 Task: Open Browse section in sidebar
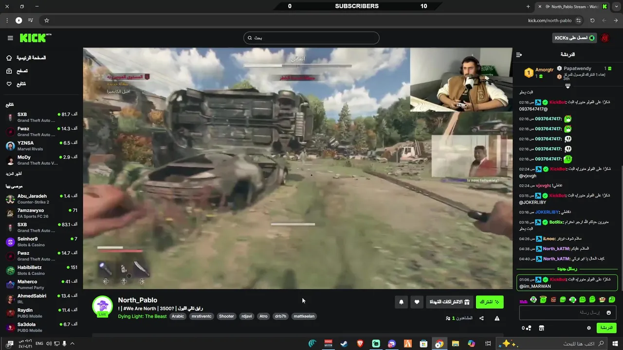17,71
